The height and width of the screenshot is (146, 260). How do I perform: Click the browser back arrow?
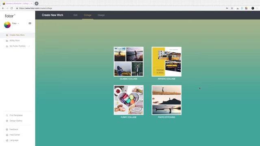click(x=3, y=8)
